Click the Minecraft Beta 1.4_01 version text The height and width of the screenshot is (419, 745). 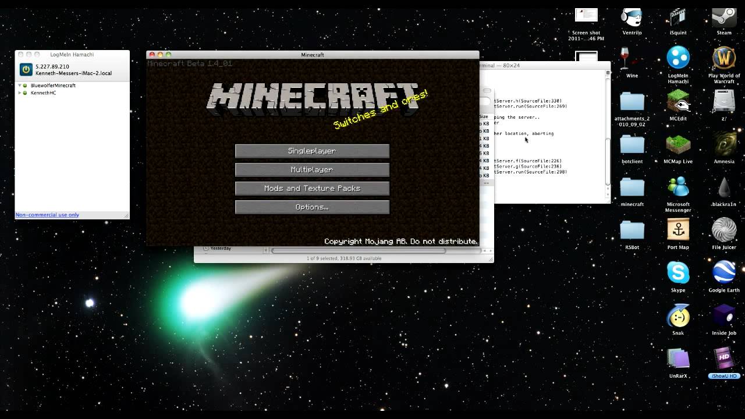coord(190,63)
